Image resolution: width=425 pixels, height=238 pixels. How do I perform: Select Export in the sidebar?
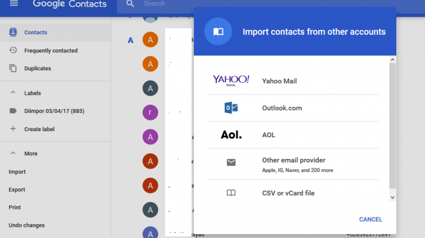pos(17,189)
